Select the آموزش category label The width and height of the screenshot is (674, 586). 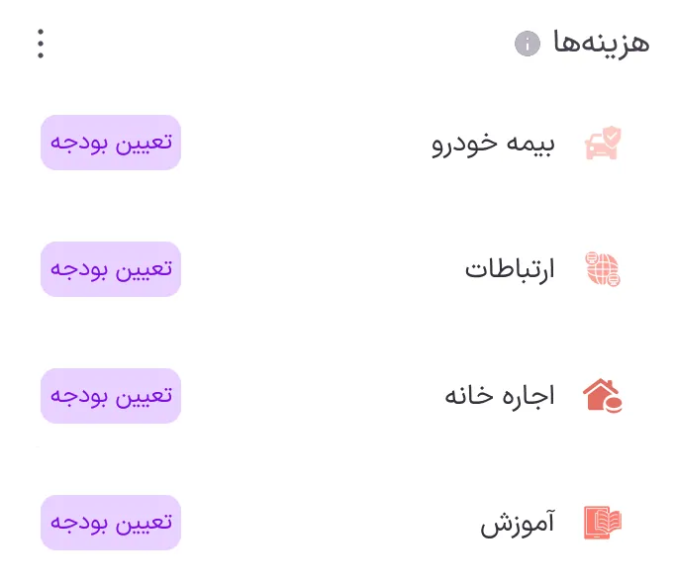(x=518, y=523)
